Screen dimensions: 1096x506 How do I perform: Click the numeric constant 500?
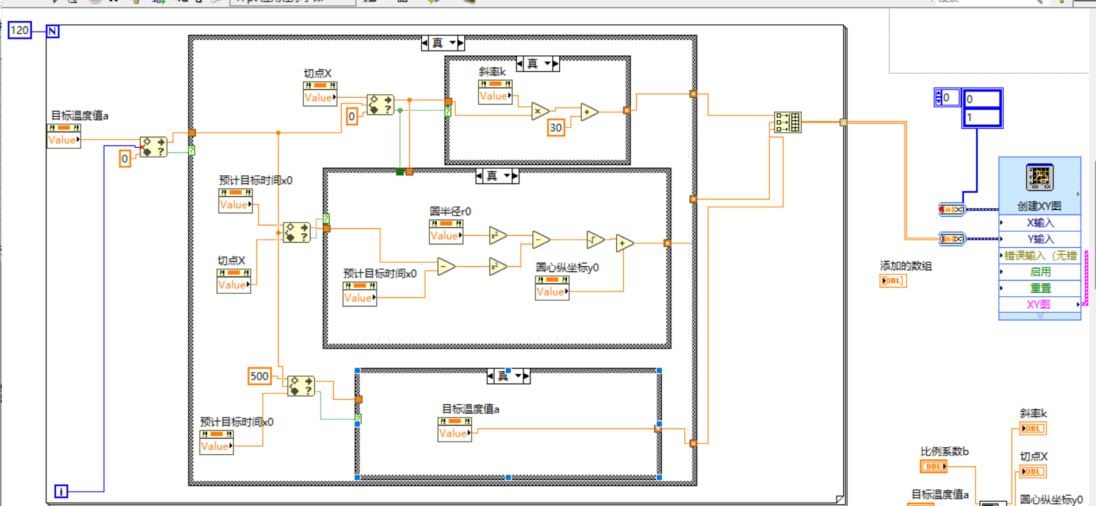click(259, 376)
